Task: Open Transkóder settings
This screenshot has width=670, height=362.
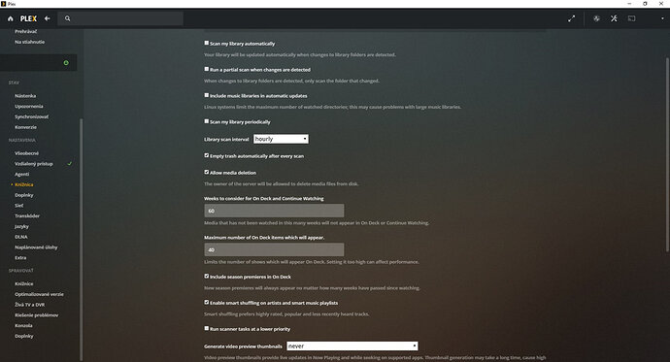Action: point(27,216)
